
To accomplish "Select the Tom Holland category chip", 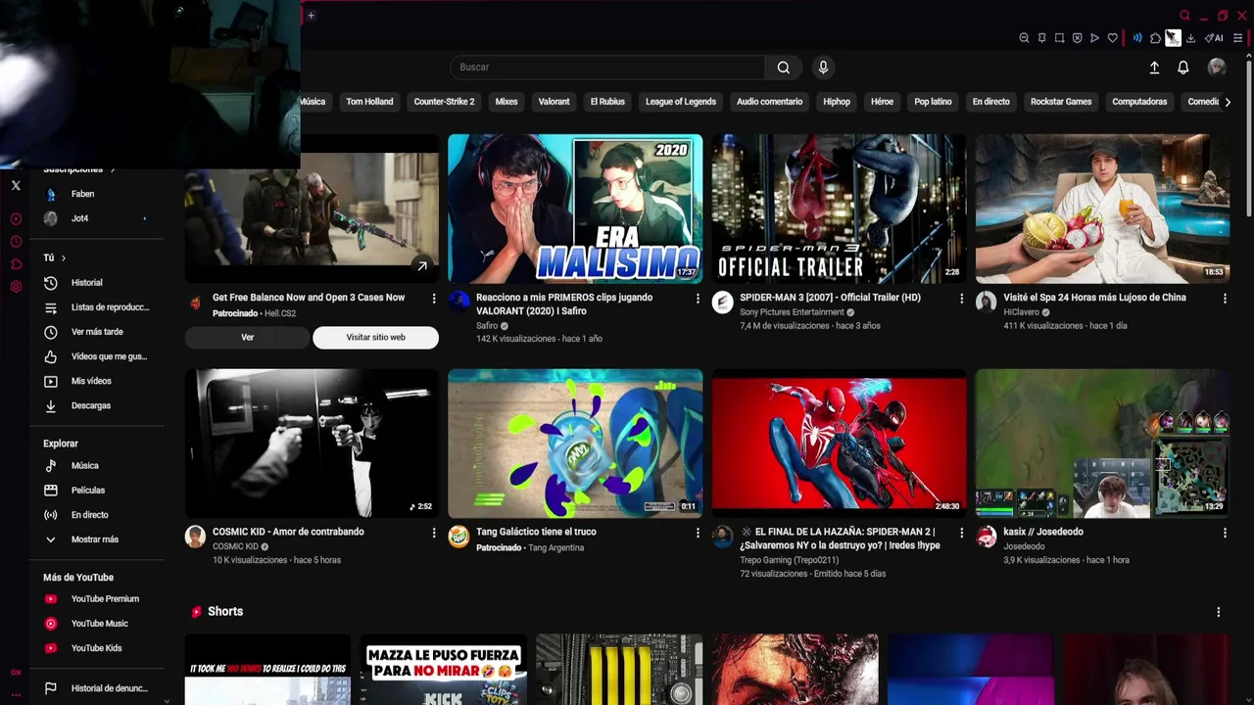I will 369,102.
